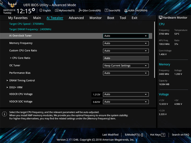
Task: Click the info icon in help area
Action: 5,114
